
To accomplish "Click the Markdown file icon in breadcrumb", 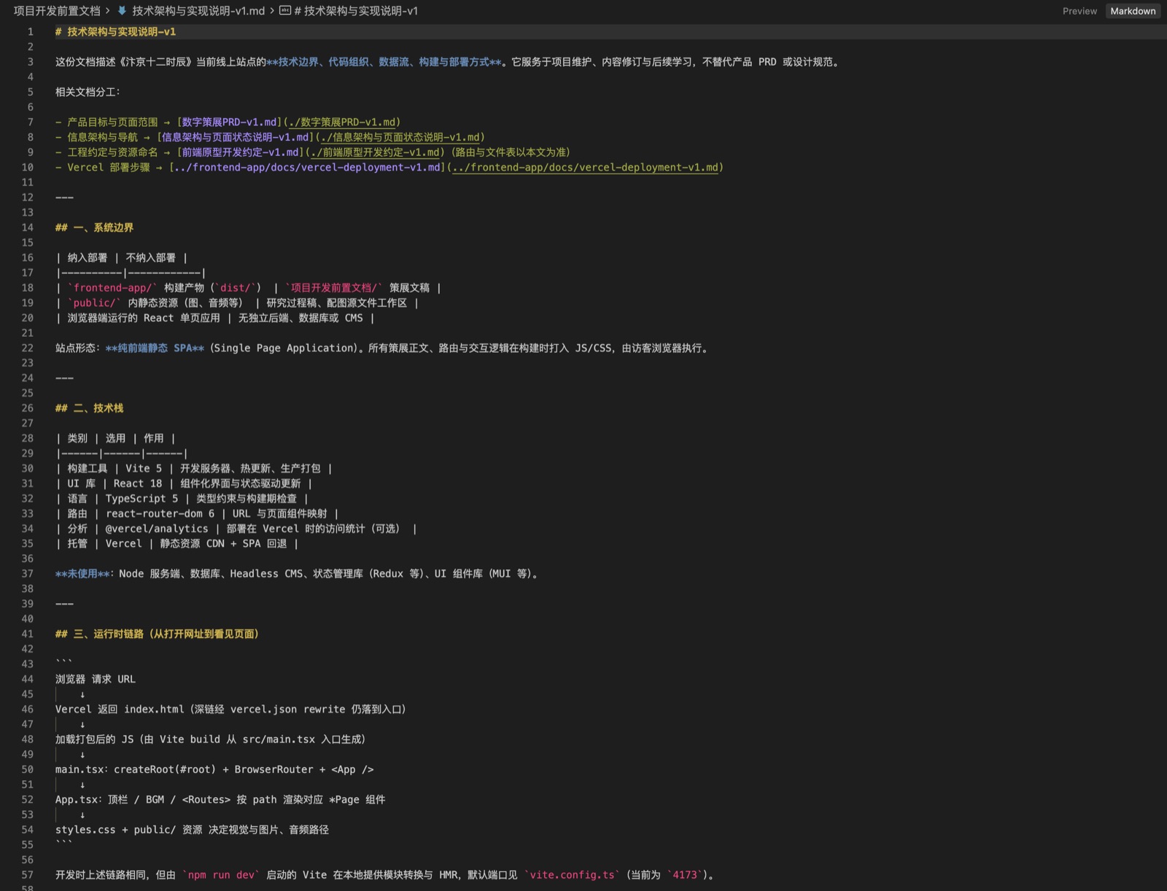I will click(122, 11).
